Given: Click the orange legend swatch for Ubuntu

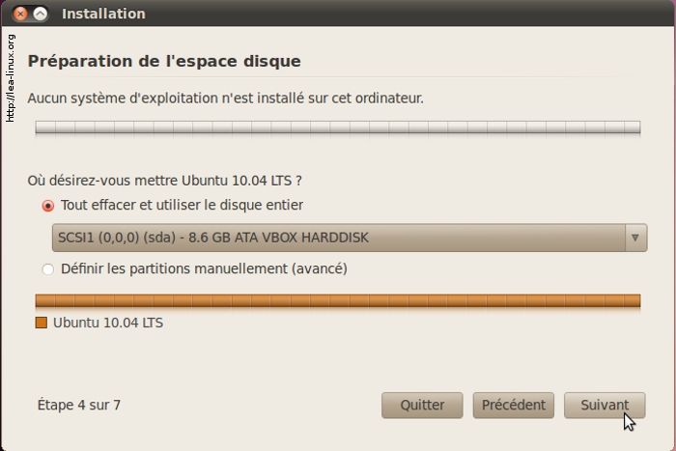Looking at the screenshot, I should pos(42,324).
